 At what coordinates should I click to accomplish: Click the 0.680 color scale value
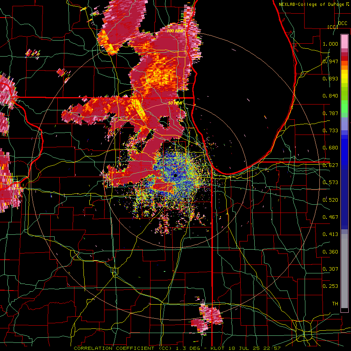(x=330, y=148)
